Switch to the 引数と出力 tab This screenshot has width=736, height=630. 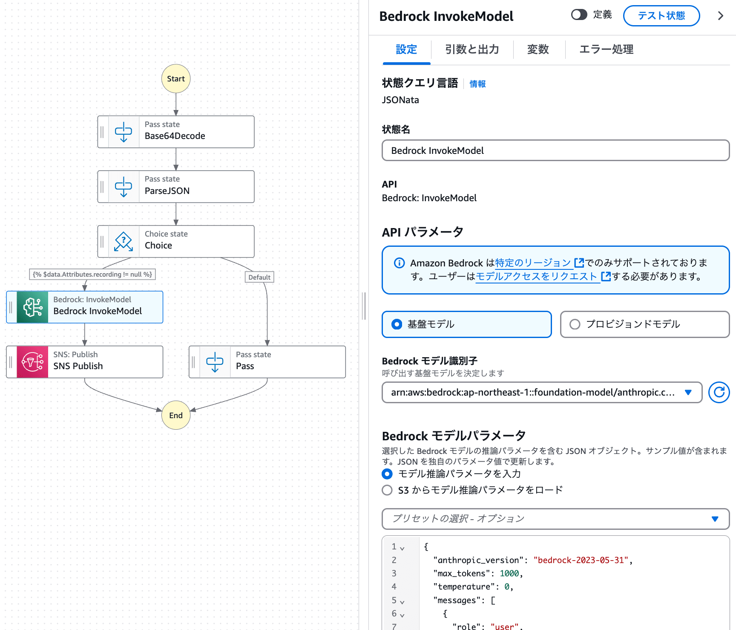tap(472, 49)
